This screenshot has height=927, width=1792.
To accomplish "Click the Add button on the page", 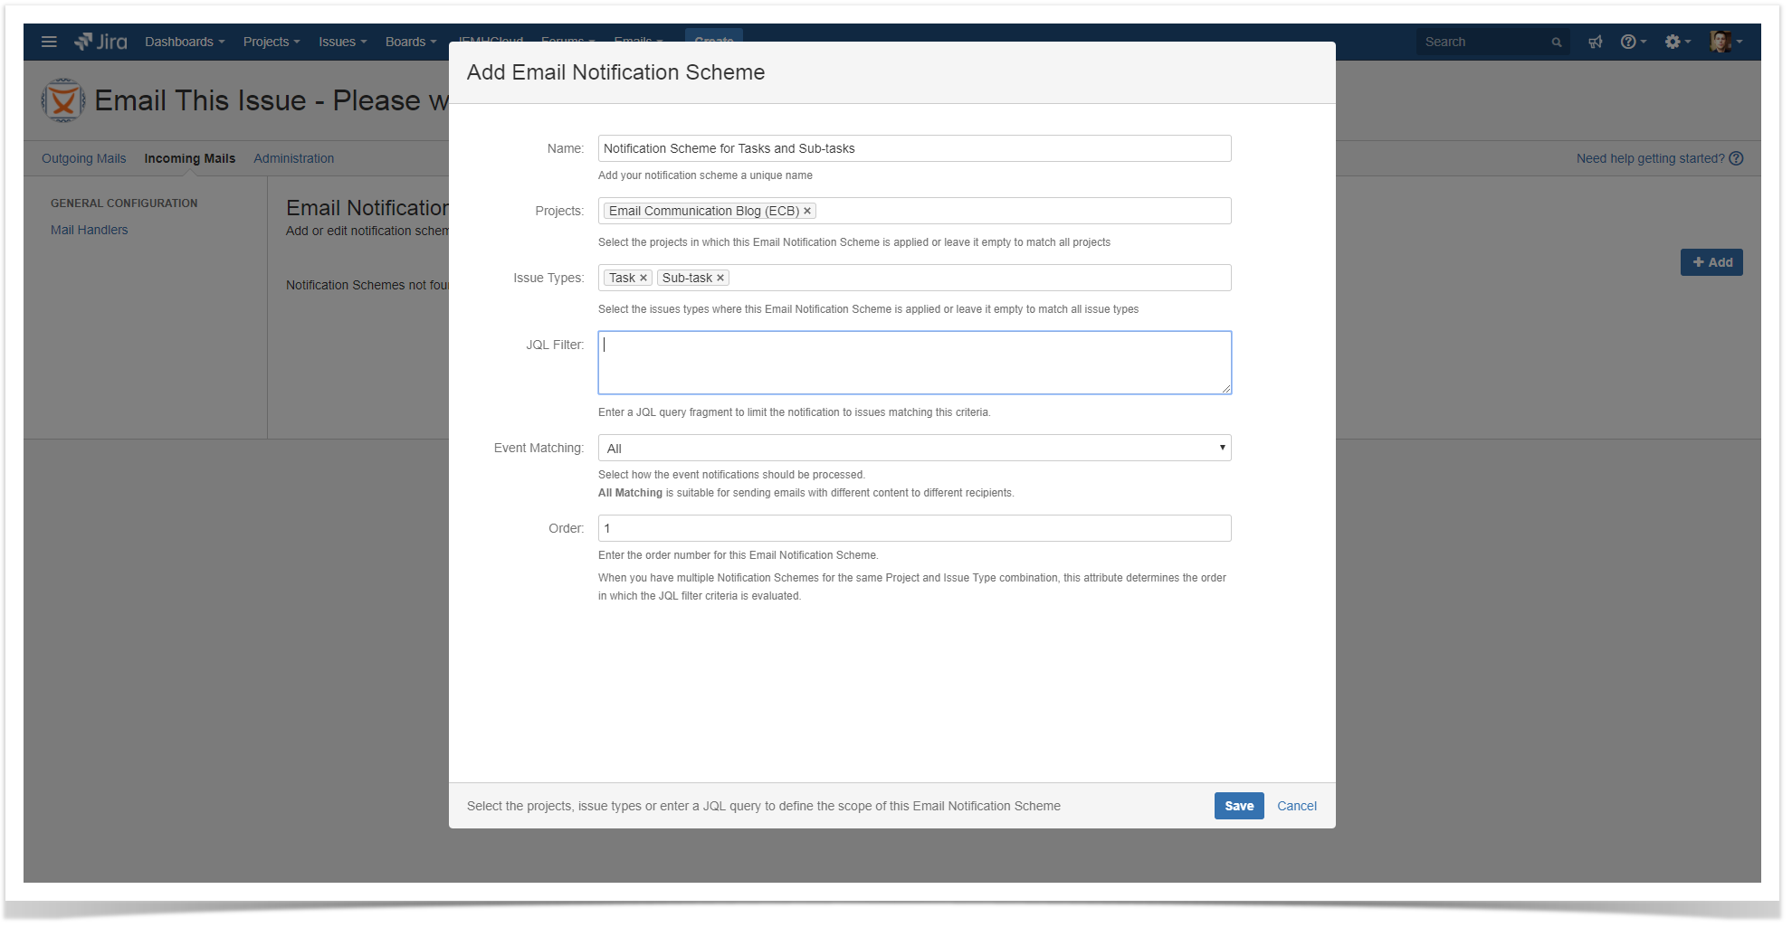I will [x=1711, y=262].
